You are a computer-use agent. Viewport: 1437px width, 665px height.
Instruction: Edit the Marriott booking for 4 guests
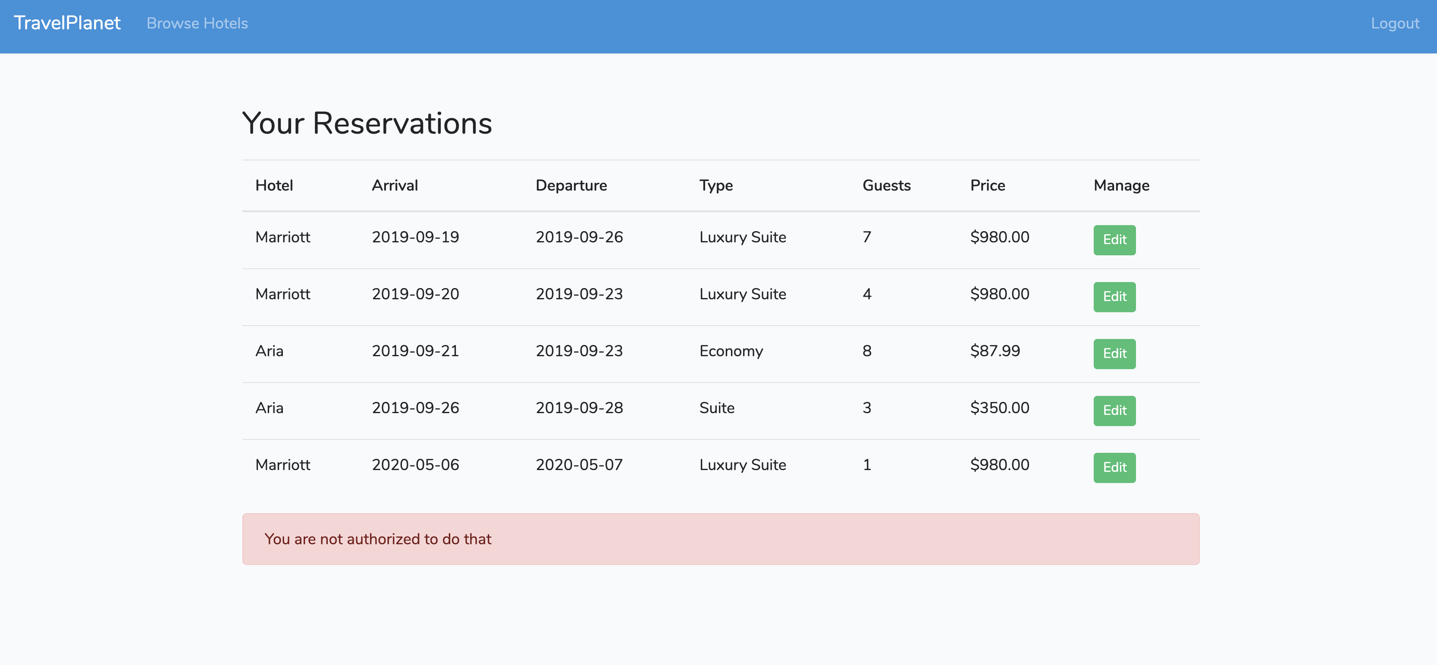coord(1114,297)
